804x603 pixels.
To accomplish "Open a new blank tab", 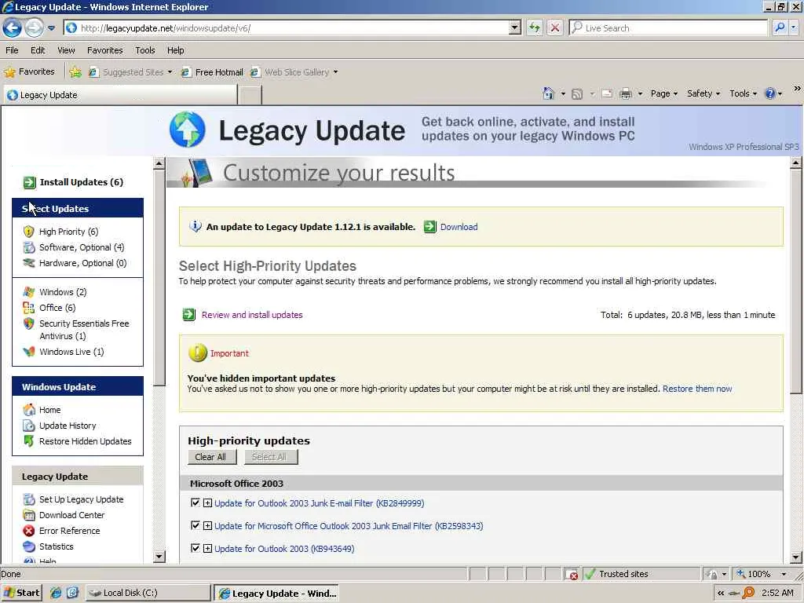I will point(250,95).
